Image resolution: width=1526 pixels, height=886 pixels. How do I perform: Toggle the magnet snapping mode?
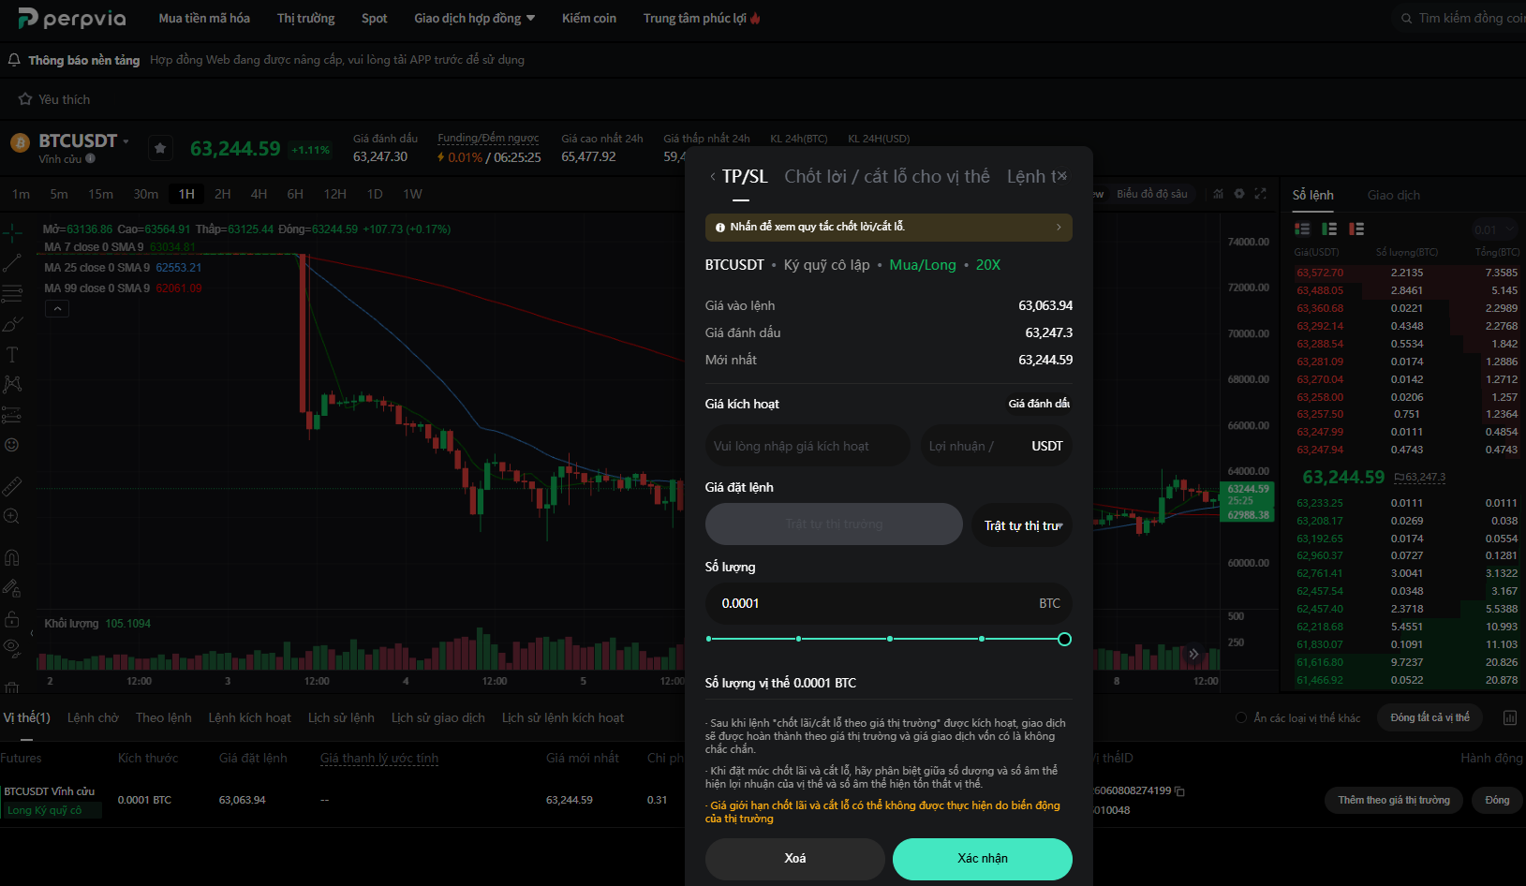[x=12, y=558]
